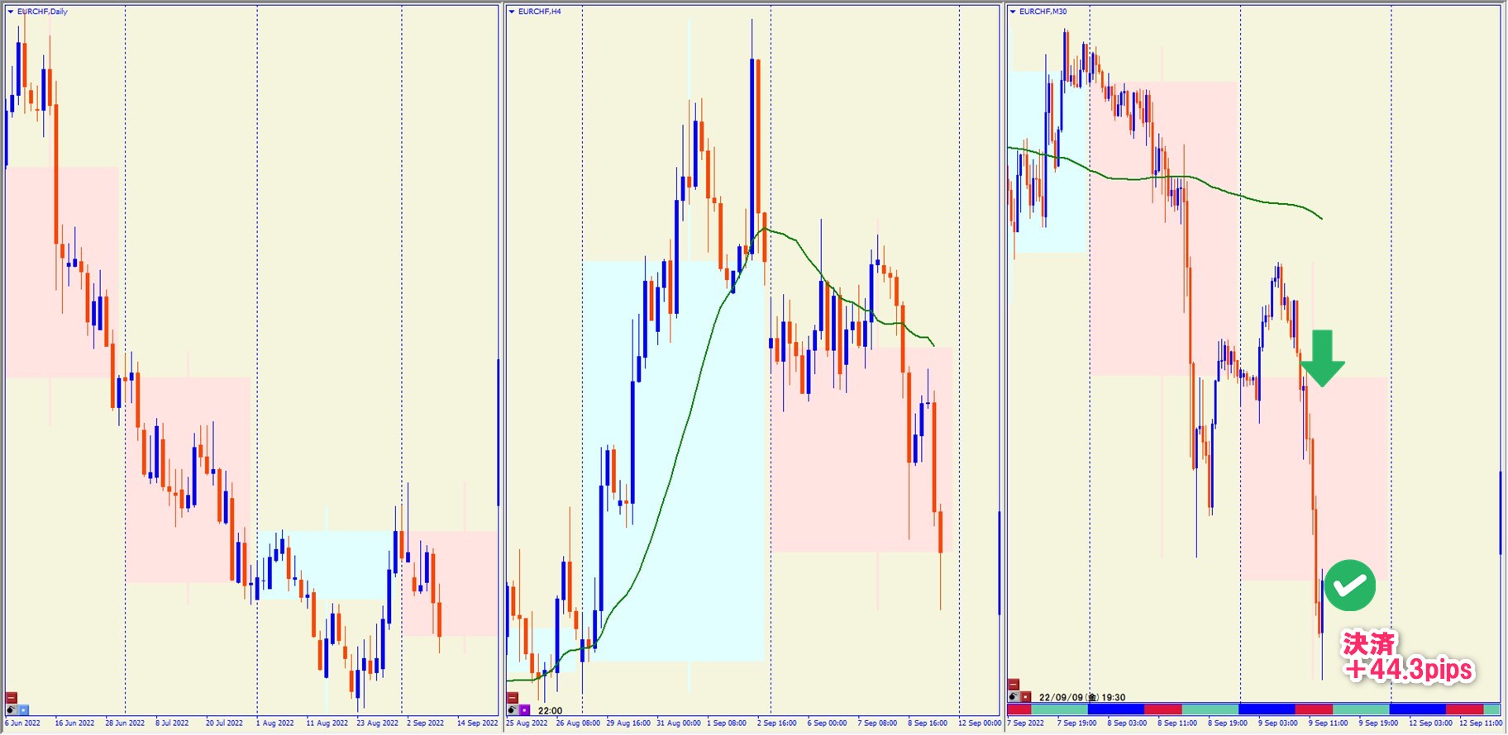
Task: Click the green down arrow on M30 chart
Action: point(1323,358)
